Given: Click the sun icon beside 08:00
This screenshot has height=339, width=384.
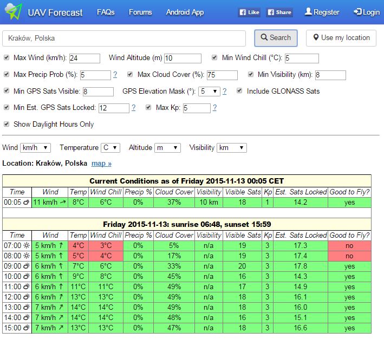Looking at the screenshot, I should pyautogui.click(x=27, y=256).
